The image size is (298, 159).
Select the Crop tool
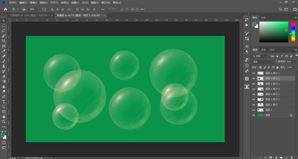[x=4, y=41]
